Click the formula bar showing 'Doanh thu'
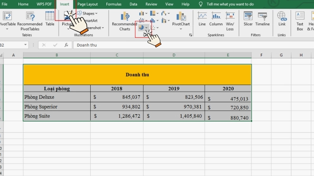This screenshot has height=176, width=314. (193, 45)
